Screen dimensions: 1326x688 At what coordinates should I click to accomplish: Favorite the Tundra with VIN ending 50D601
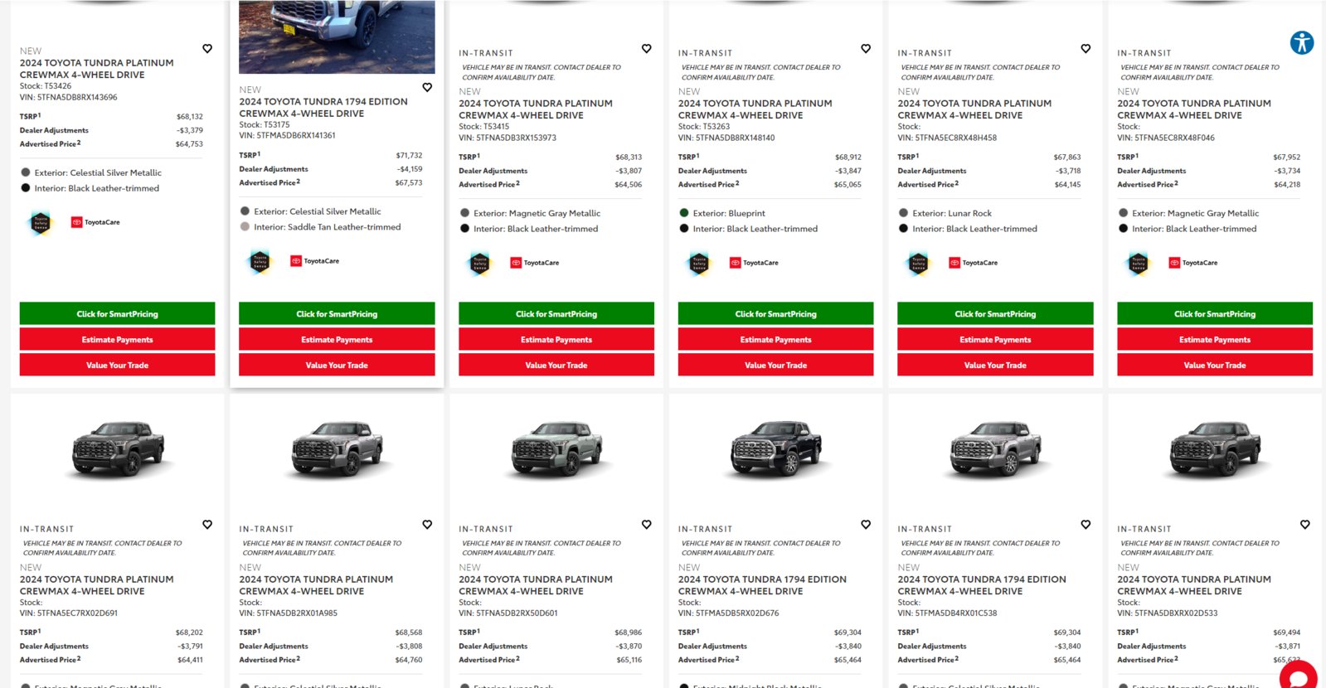(646, 525)
